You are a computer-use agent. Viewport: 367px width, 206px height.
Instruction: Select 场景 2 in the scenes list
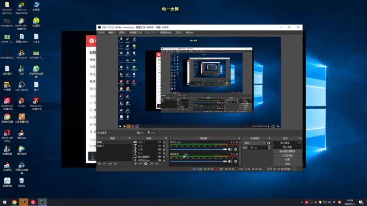click(x=114, y=146)
